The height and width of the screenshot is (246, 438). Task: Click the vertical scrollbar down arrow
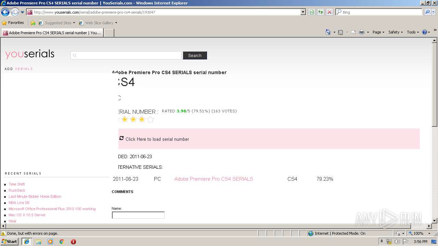[435, 221]
